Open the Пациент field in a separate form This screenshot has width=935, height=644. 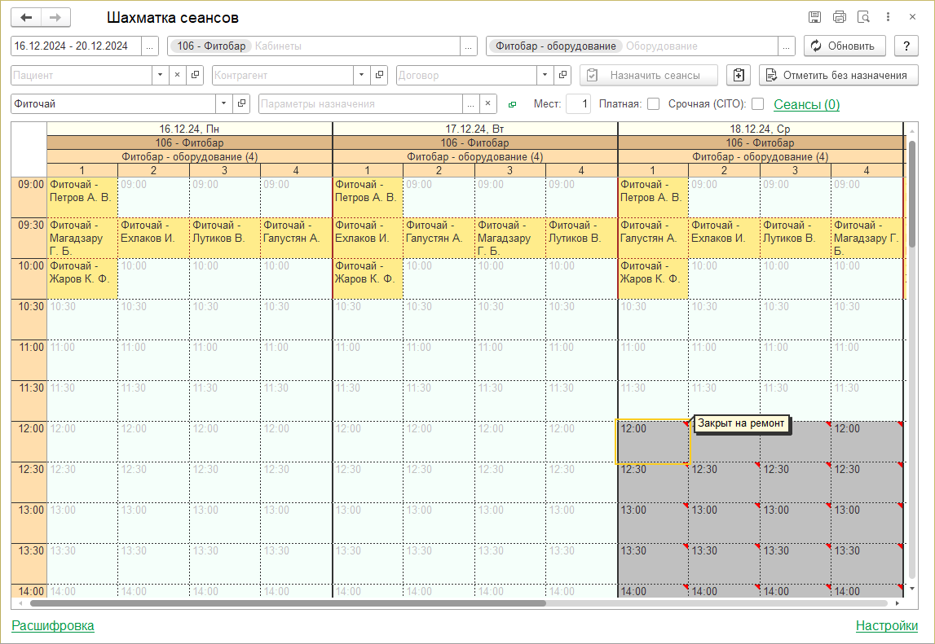click(x=196, y=75)
